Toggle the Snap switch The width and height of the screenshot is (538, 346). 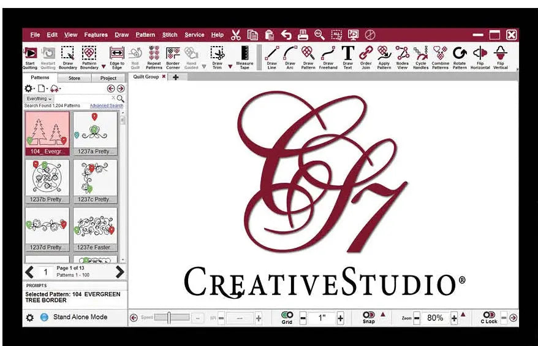(x=368, y=315)
